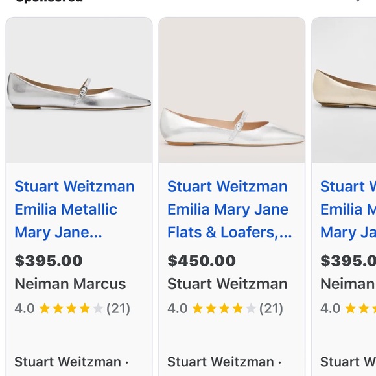
Task: Click the $450.00 price
Action: point(202,261)
